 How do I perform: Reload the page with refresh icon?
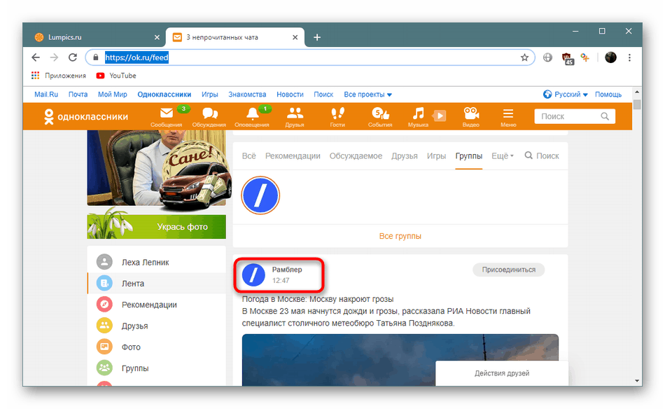73,57
